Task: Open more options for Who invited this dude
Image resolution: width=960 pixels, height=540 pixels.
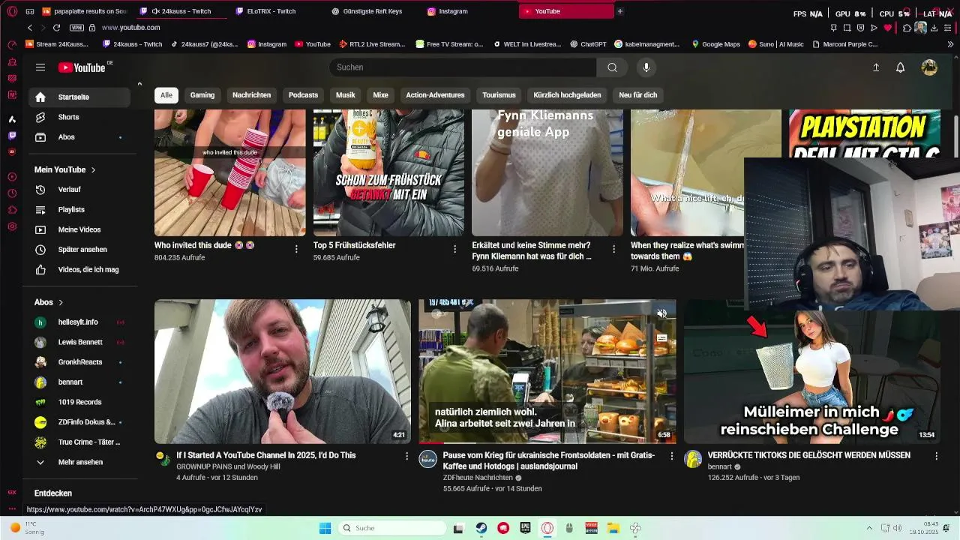Action: click(x=296, y=249)
